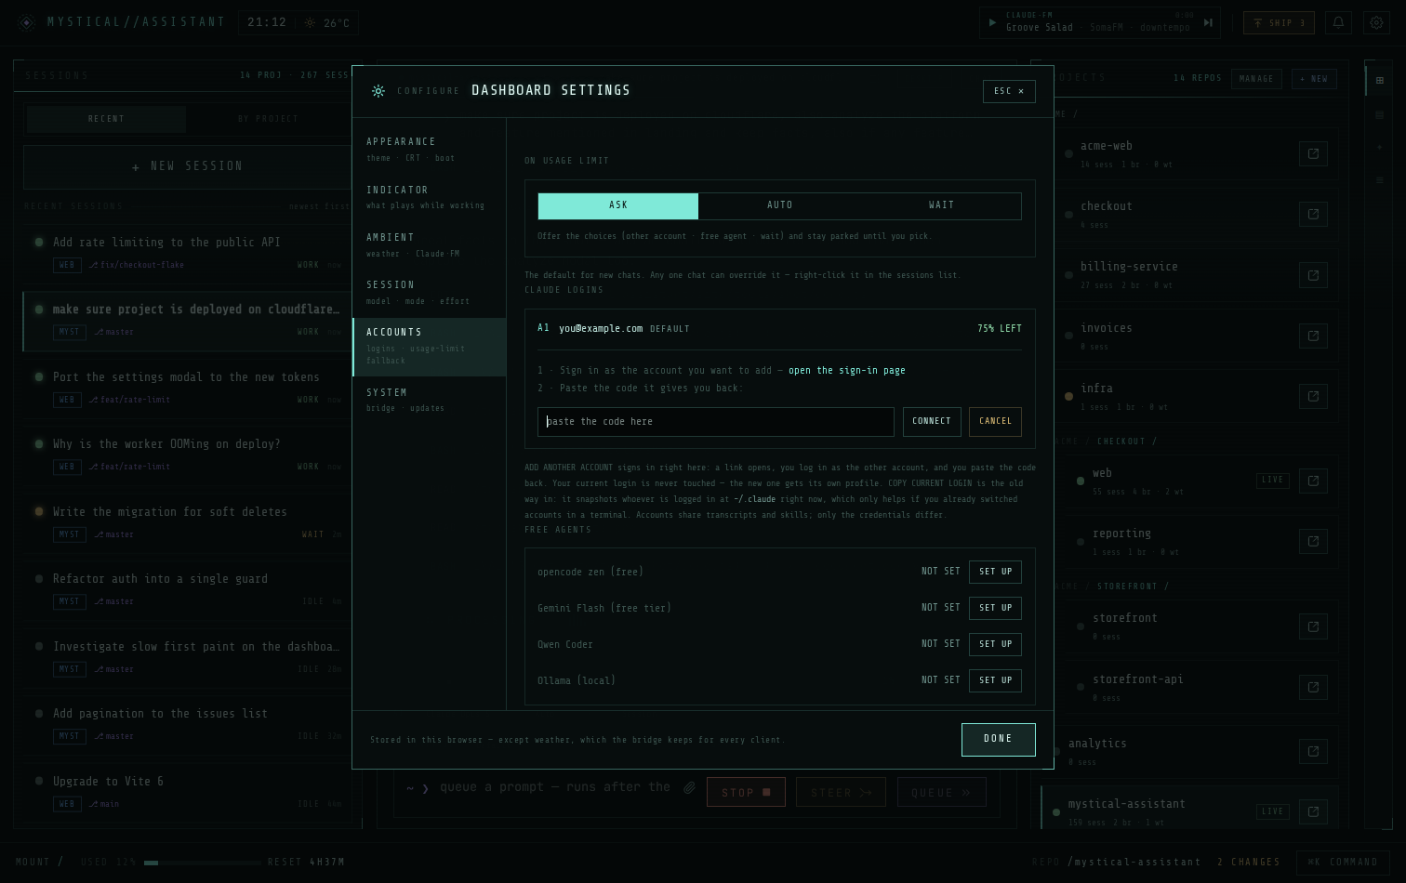
Task: Click the attachment paperclip icon
Action: pyautogui.click(x=689, y=788)
